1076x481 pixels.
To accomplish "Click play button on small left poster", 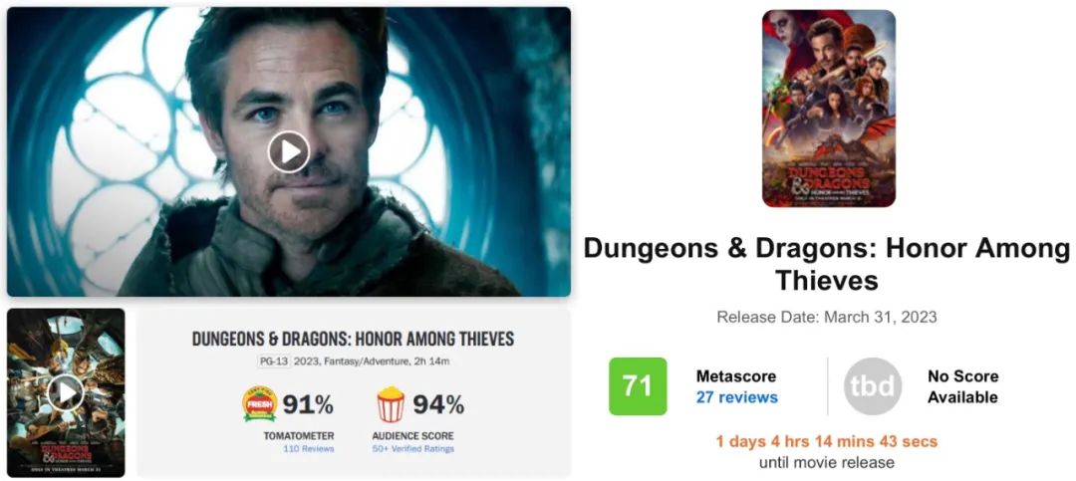I will point(66,392).
